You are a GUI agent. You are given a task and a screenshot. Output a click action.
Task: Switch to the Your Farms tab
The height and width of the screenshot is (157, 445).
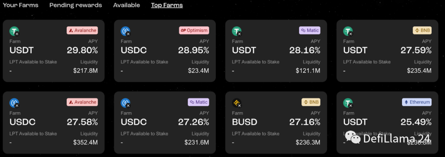pyautogui.click(x=21, y=5)
